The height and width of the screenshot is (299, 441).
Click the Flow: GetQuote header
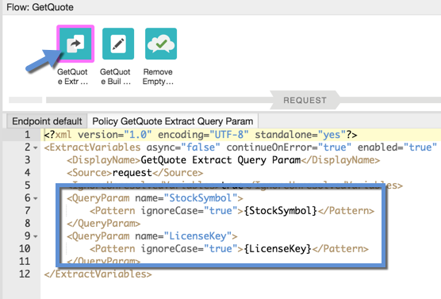click(40, 7)
